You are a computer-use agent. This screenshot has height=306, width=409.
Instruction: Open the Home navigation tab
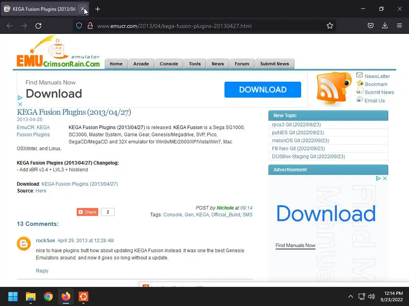(116, 64)
